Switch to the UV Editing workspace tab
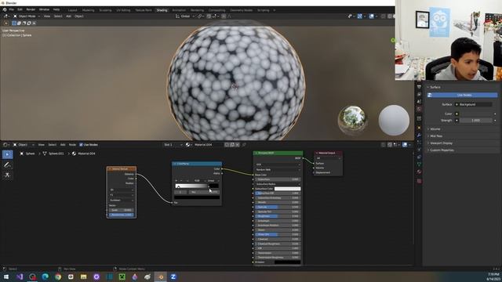This screenshot has height=282, width=502. coord(123,10)
